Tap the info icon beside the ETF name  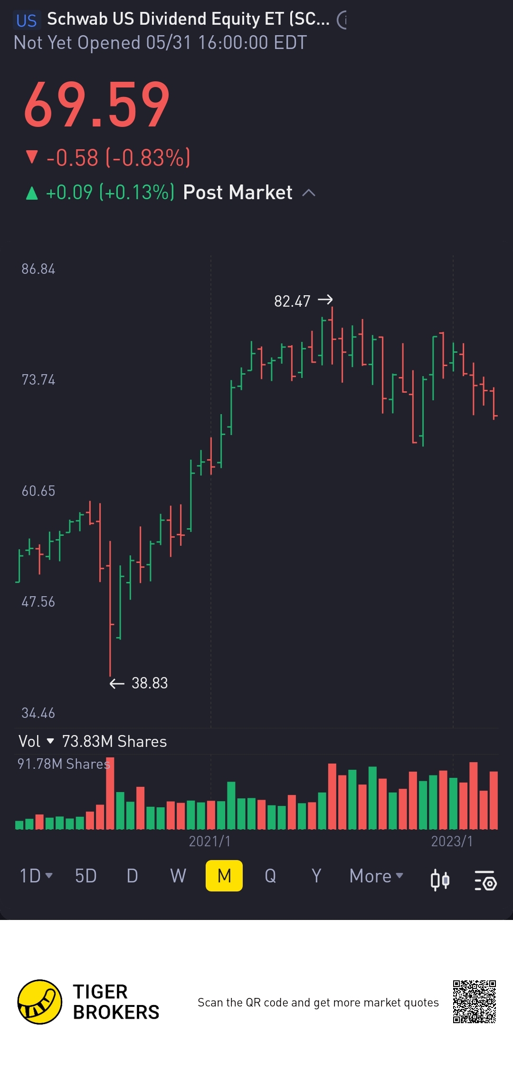point(342,20)
